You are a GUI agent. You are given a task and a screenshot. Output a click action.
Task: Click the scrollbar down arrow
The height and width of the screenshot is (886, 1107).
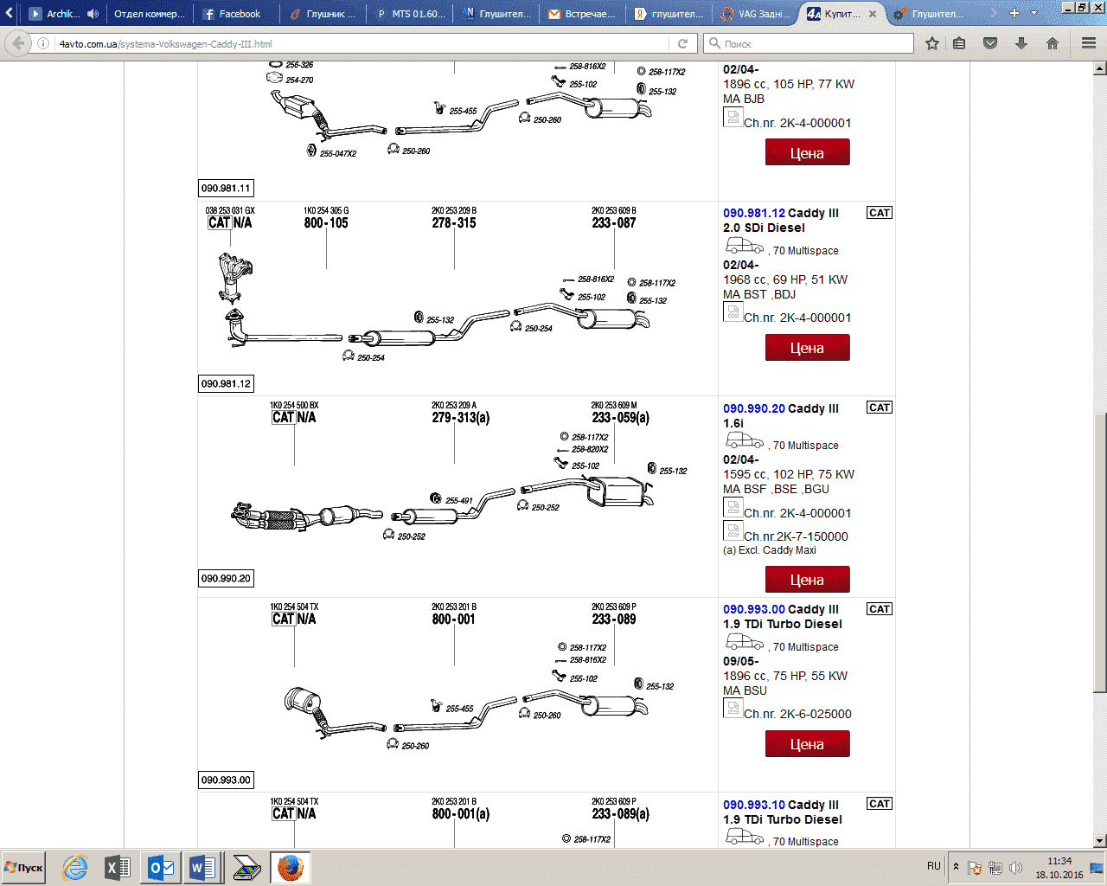1099,841
